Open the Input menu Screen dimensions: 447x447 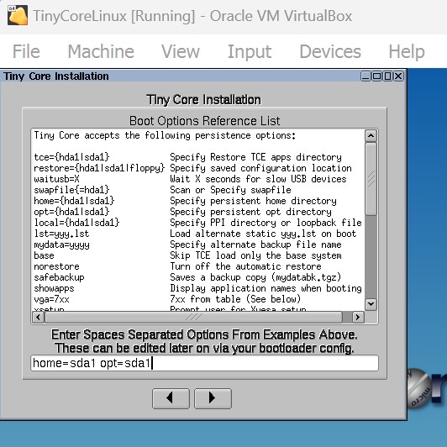point(250,51)
